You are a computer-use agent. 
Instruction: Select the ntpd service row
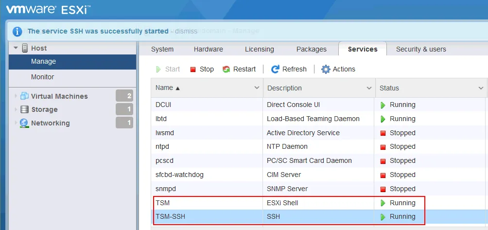[x=209, y=146]
